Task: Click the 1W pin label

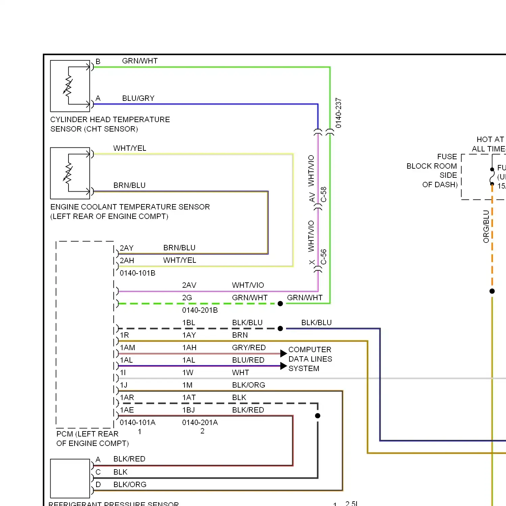Action: 188,372
